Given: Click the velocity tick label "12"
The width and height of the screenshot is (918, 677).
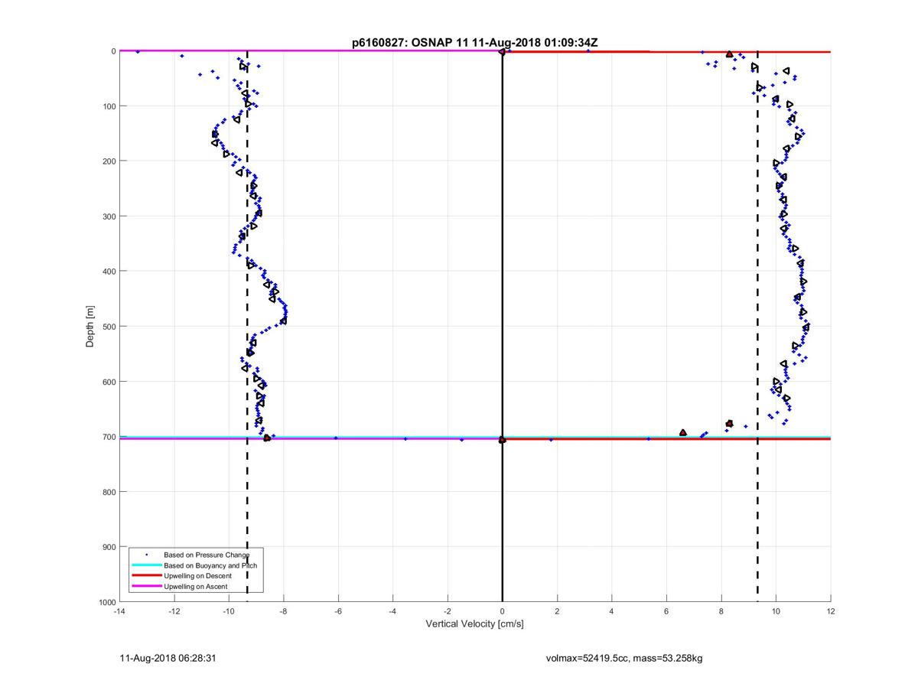Looking at the screenshot, I should coord(831,611).
